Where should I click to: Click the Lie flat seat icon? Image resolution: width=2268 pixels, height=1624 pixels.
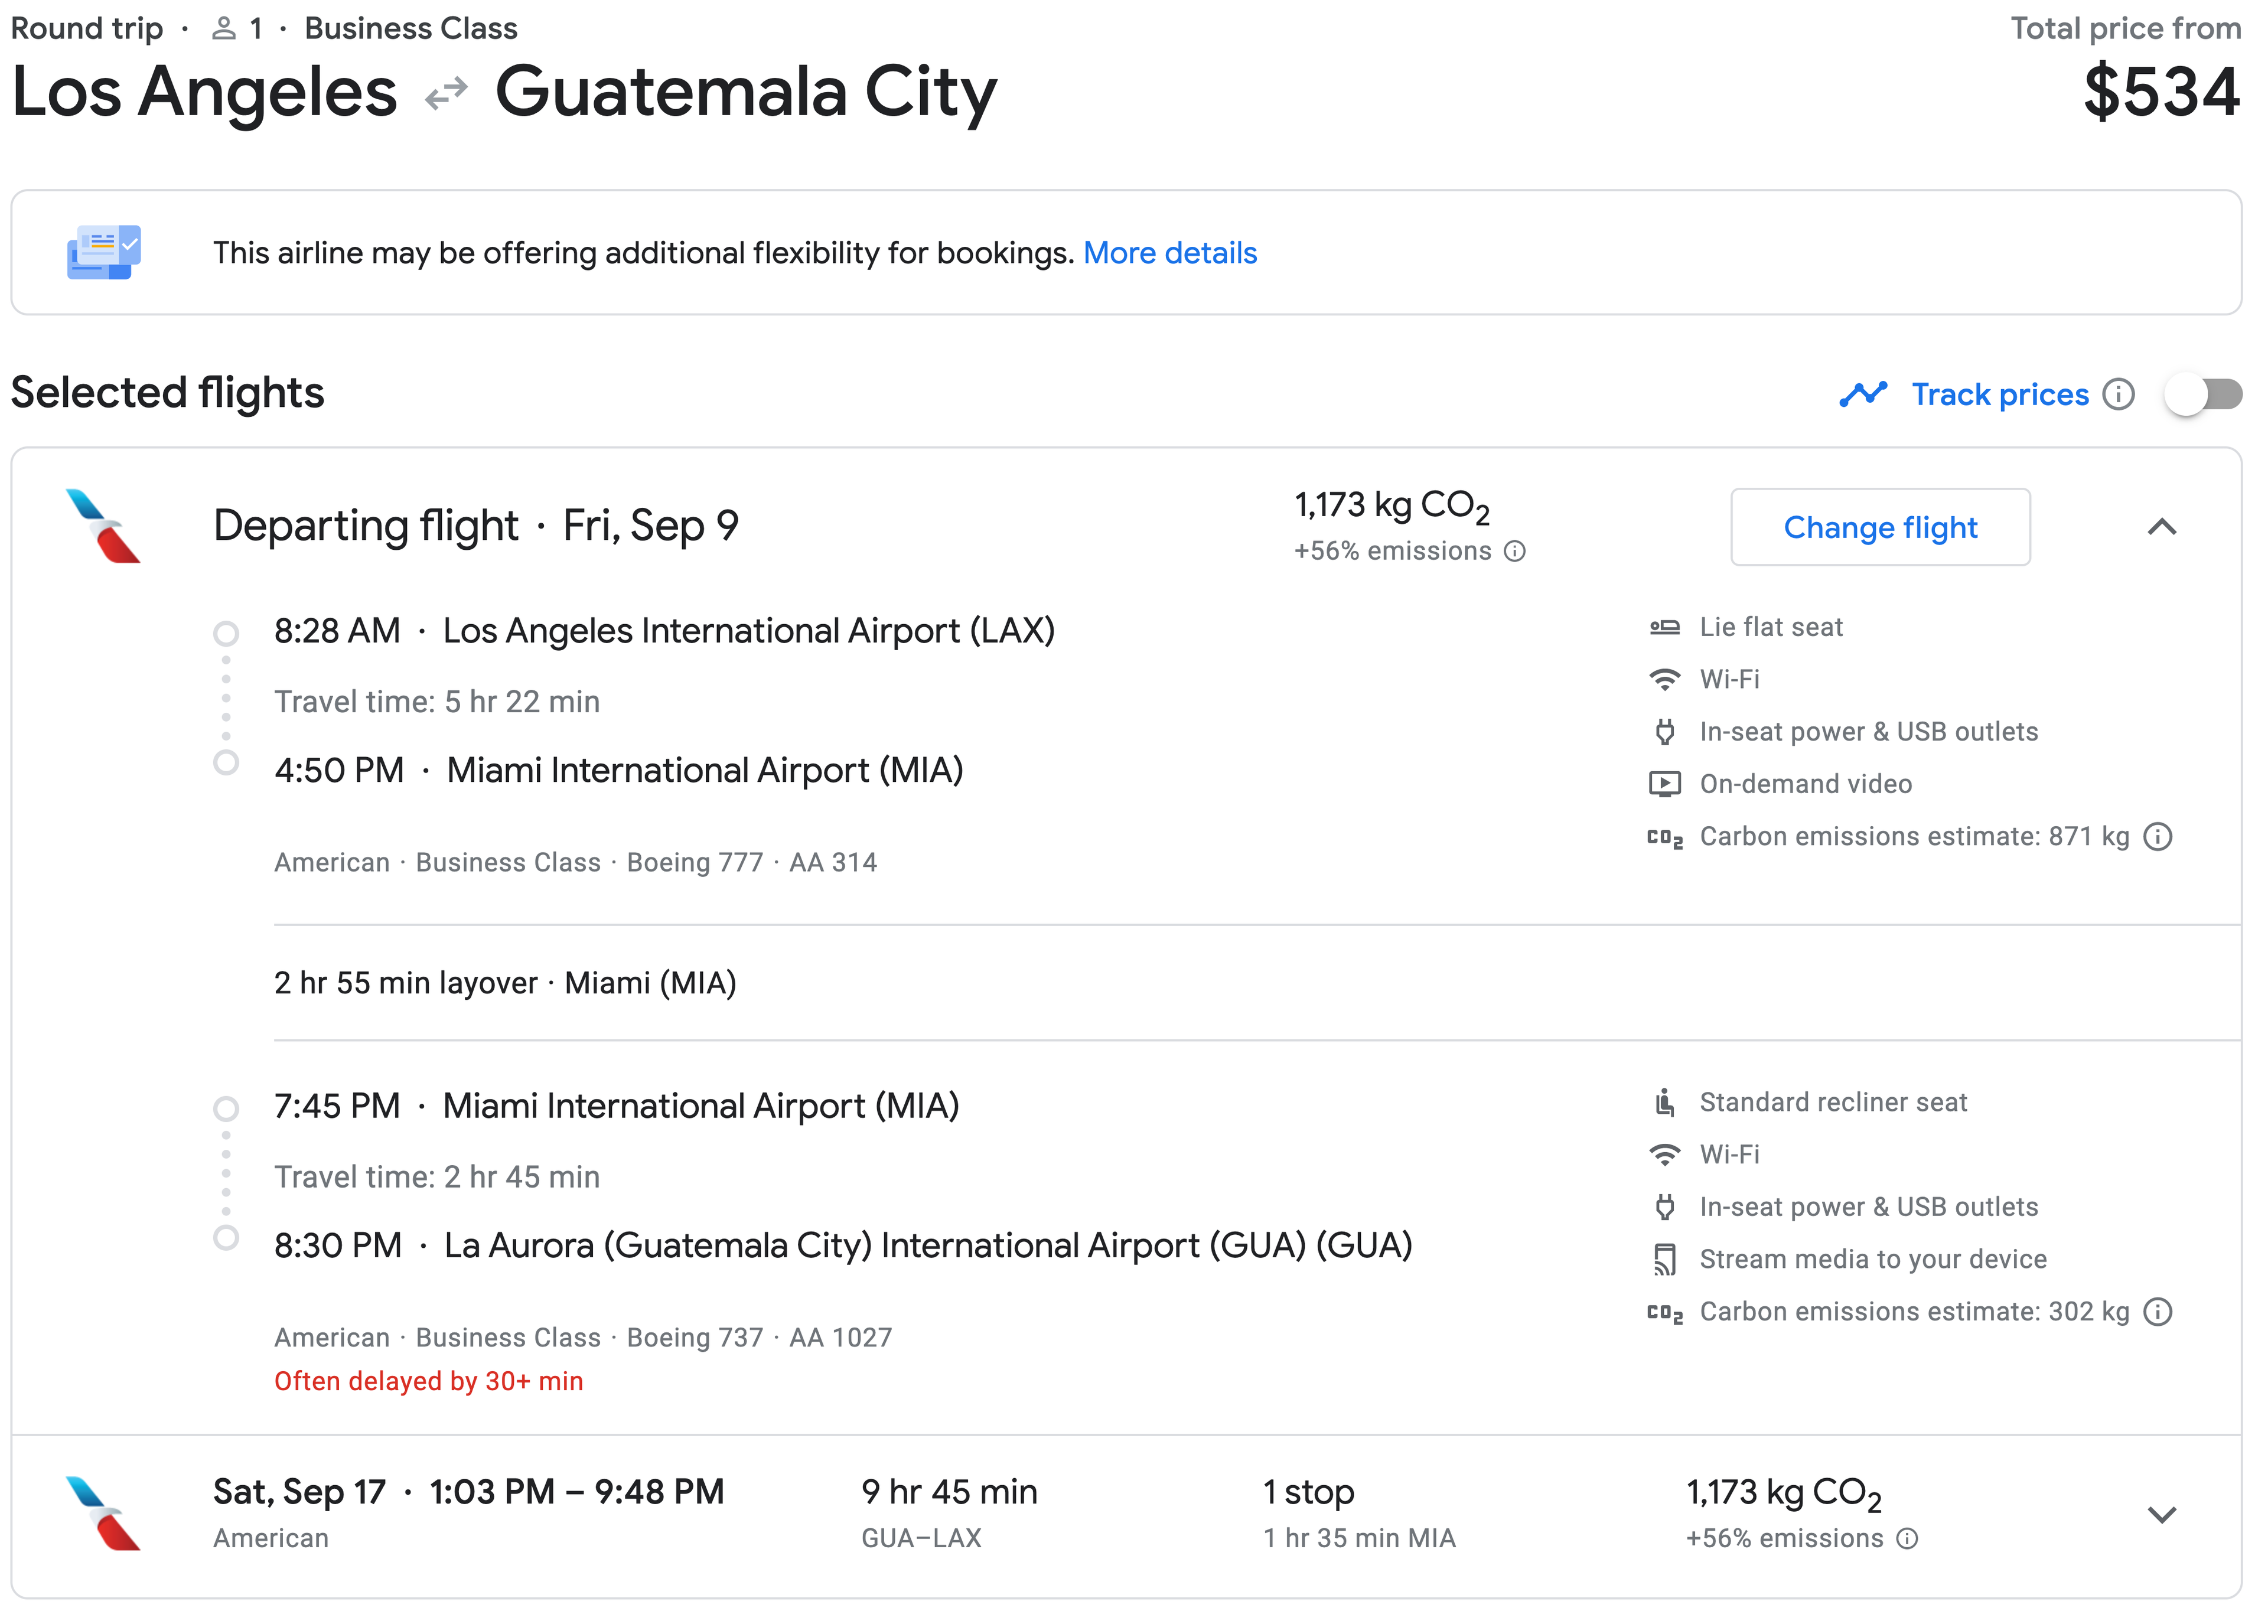1665,628
